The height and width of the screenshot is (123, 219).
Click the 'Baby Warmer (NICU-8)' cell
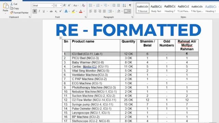[95, 62]
